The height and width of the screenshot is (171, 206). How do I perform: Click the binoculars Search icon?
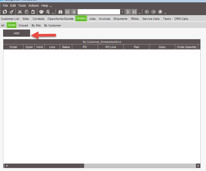click(x=60, y=12)
